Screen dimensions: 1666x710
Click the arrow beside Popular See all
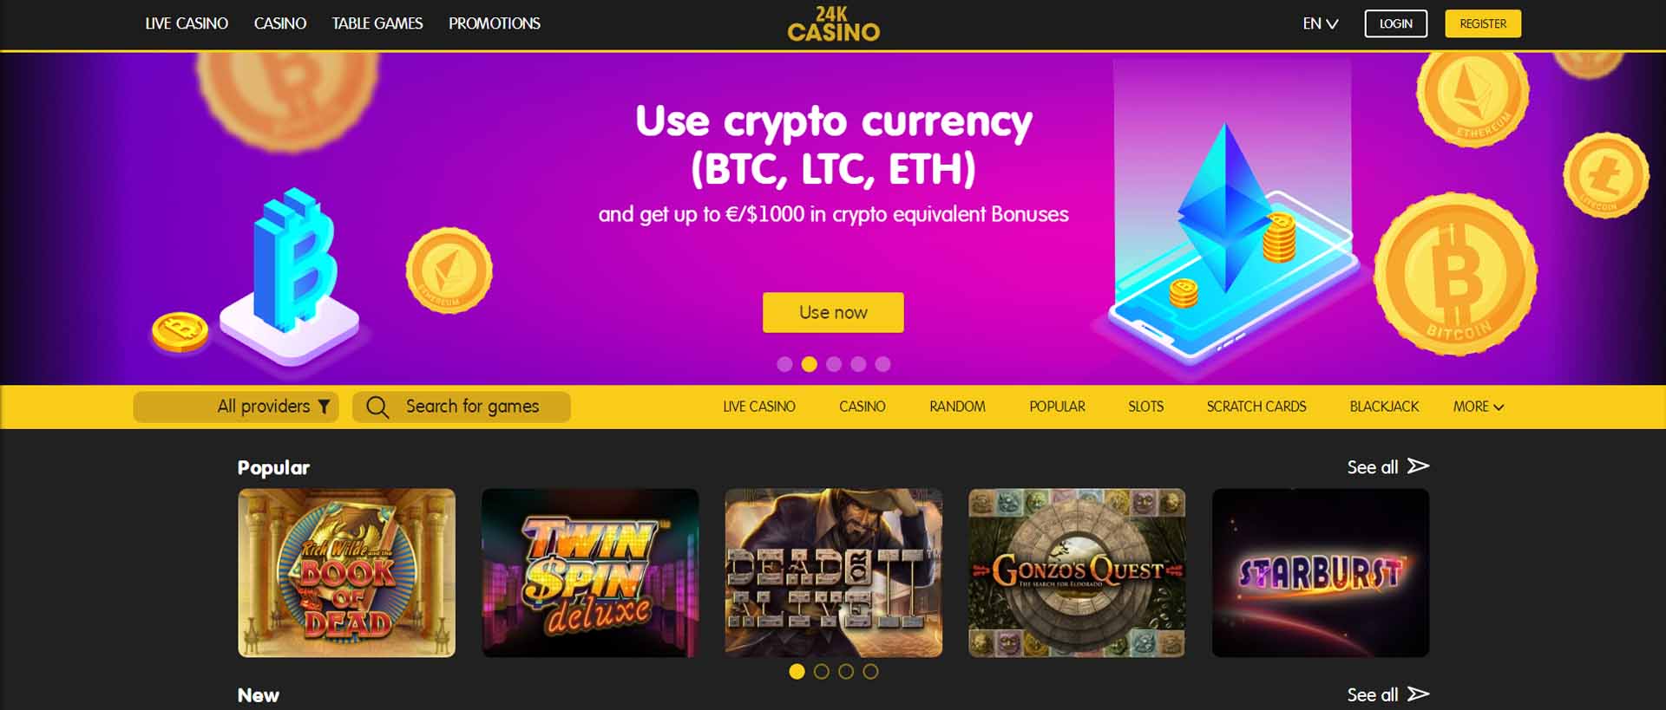click(1418, 466)
